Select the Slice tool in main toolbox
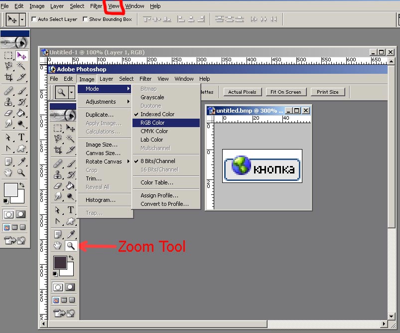 pos(21,77)
